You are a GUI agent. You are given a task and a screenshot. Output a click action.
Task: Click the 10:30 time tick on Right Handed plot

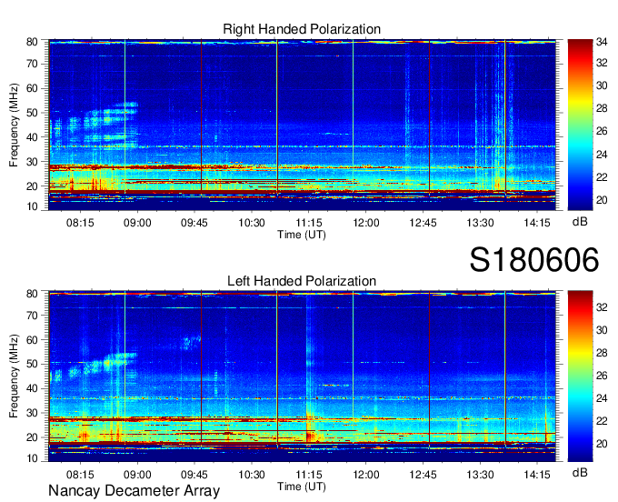[252, 223]
